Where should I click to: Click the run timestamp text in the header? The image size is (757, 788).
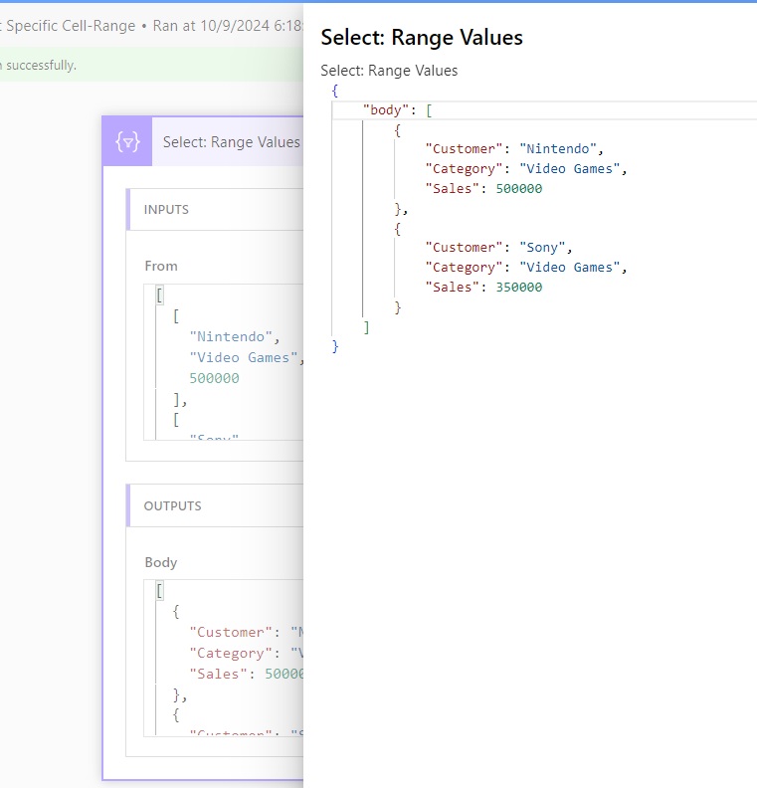[x=227, y=26]
